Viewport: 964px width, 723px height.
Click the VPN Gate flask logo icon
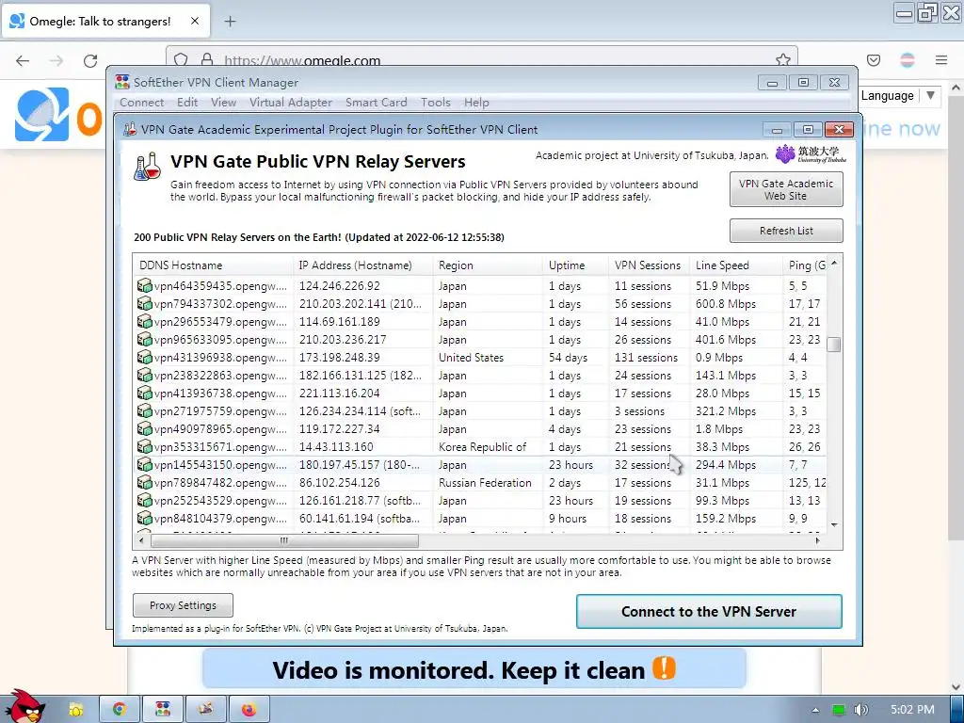coord(148,167)
